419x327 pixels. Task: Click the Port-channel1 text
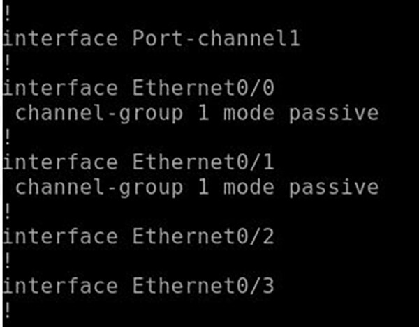click(x=216, y=38)
